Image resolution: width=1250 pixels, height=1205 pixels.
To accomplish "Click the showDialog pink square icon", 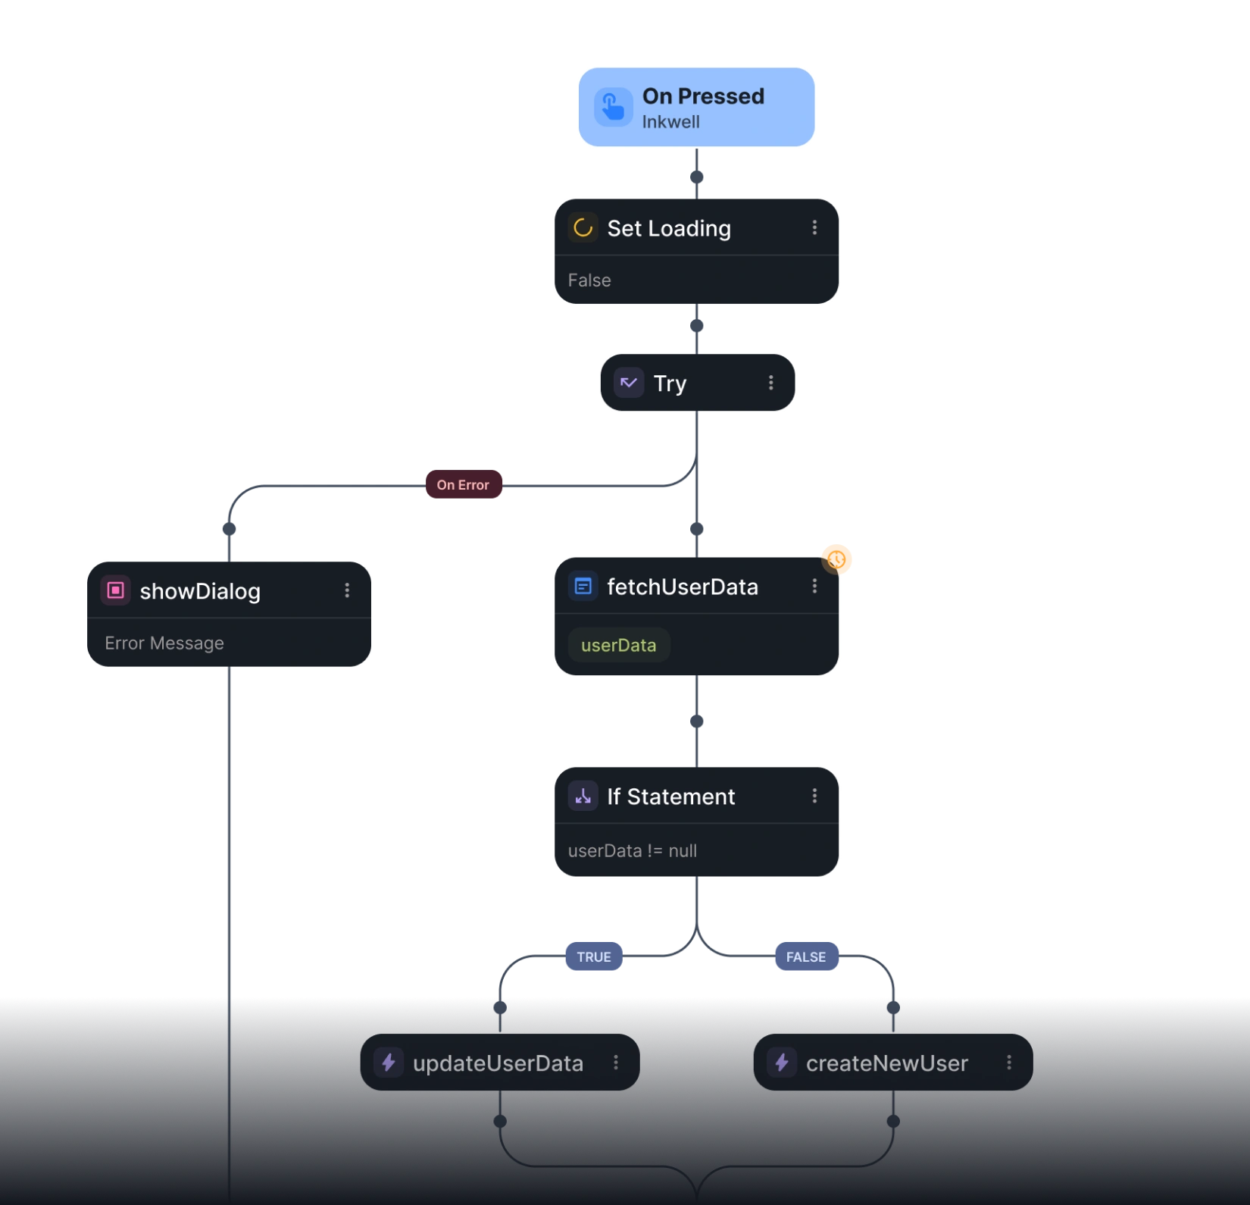I will 115,590.
